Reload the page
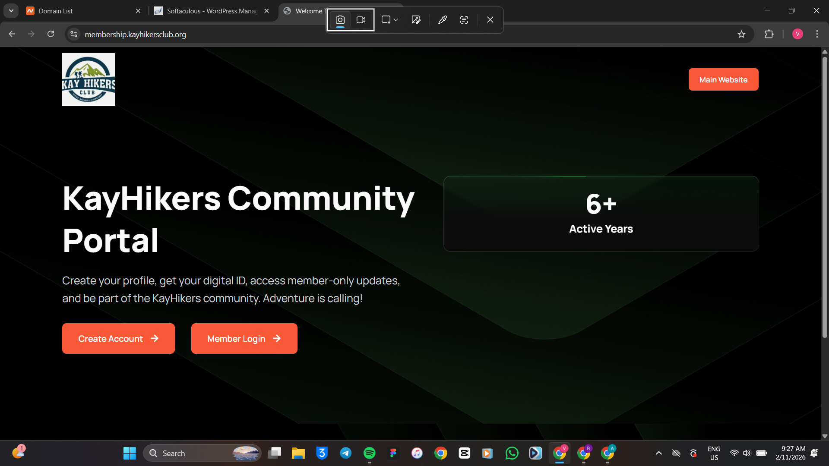Screen dimensions: 829x466 (51, 34)
